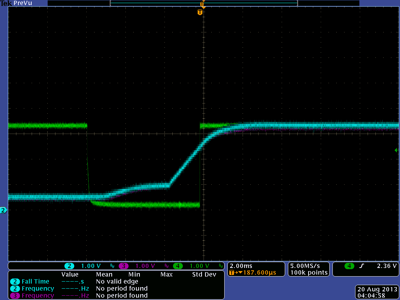Click the channel 2 badge on the Fall Time row
400x300 pixels.
click(15, 282)
